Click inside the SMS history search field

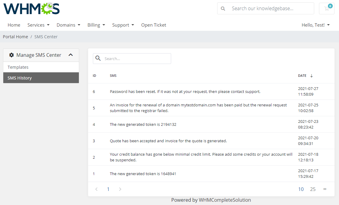click(x=134, y=58)
